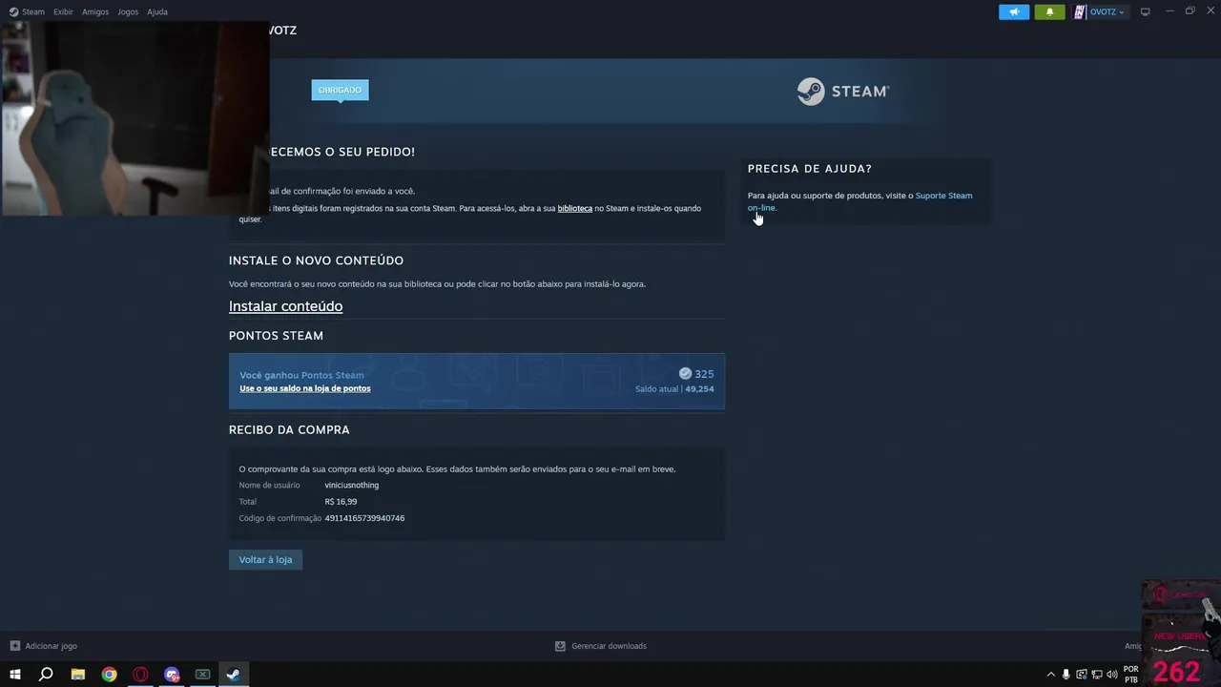
Task: Select the confirmation code 49114165739940746
Action: pos(364,518)
